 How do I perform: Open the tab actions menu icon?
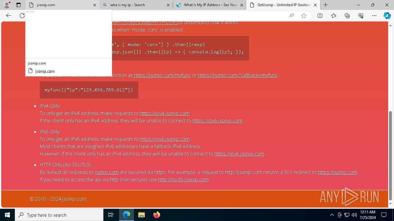[18, 5]
